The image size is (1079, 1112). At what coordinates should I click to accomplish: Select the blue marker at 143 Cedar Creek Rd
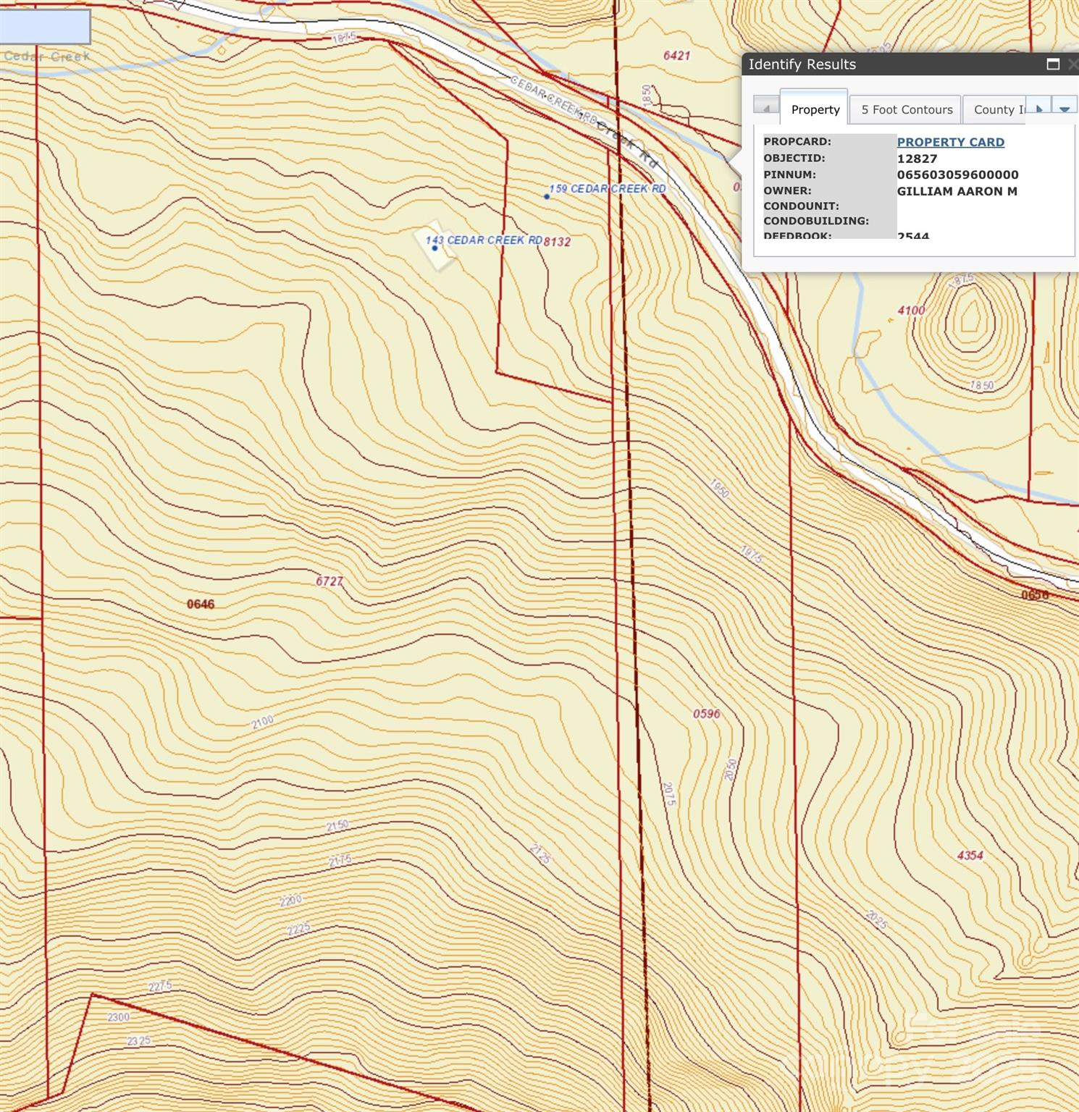[x=434, y=247]
